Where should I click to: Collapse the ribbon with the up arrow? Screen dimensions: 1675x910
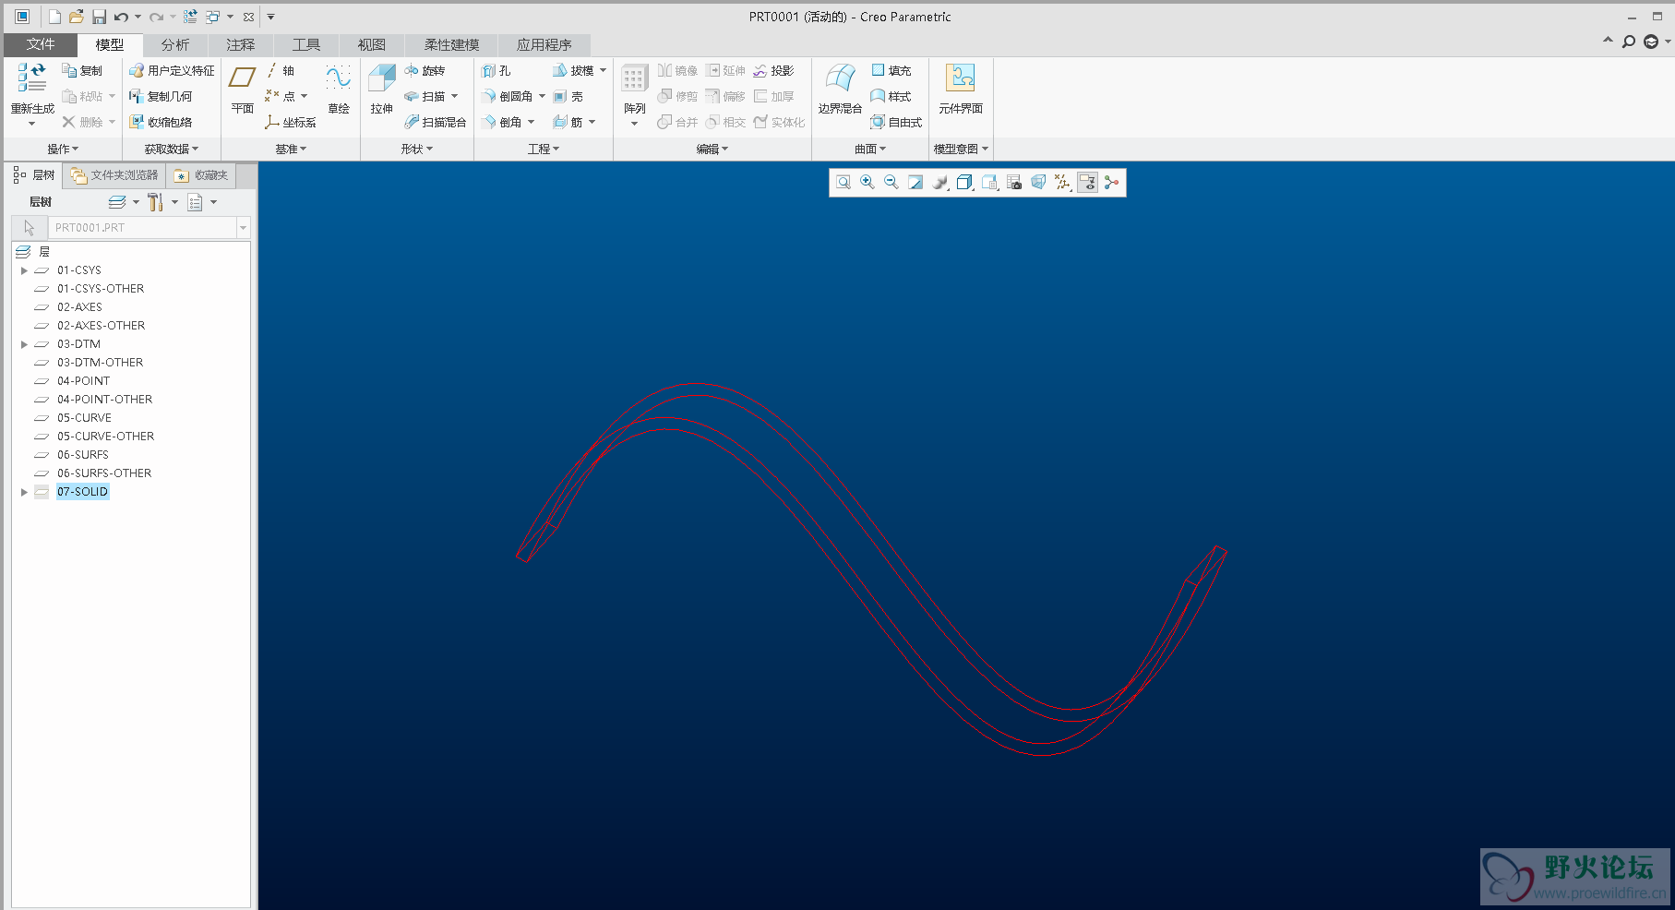click(x=1608, y=41)
